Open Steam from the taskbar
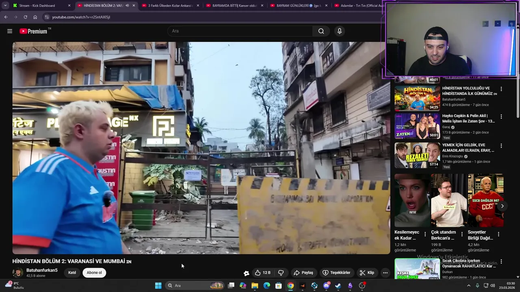This screenshot has width=520, height=292. (x=338, y=286)
